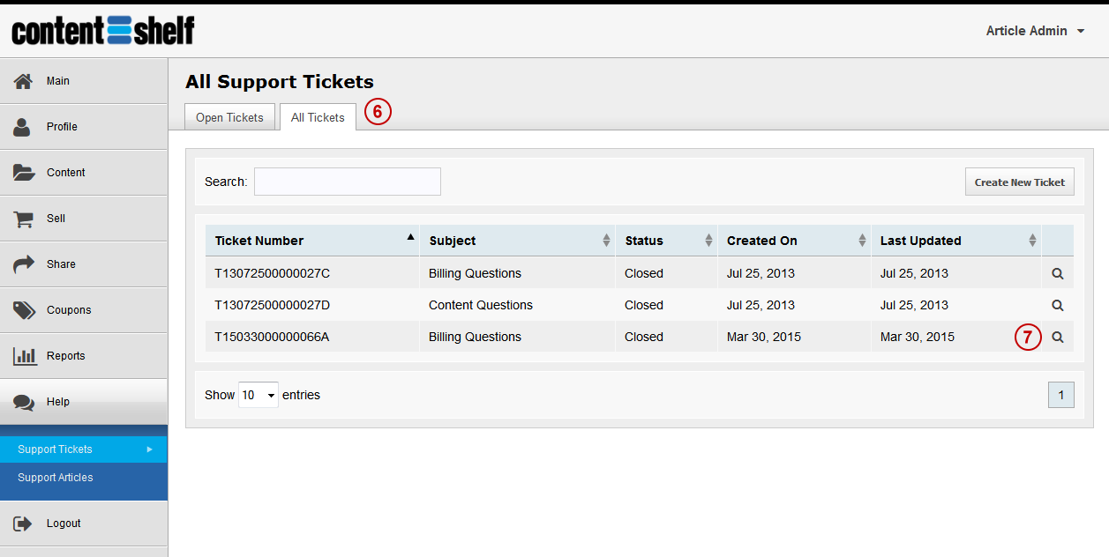This screenshot has height=557, width=1109.
Task: Select the All Tickets tab
Action: 318,117
